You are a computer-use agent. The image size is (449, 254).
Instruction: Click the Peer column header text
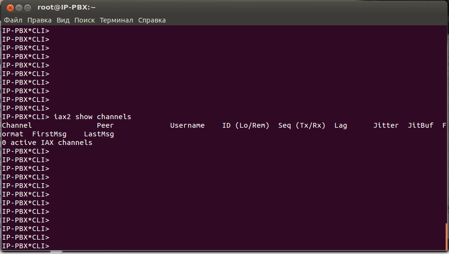pyautogui.click(x=105, y=125)
